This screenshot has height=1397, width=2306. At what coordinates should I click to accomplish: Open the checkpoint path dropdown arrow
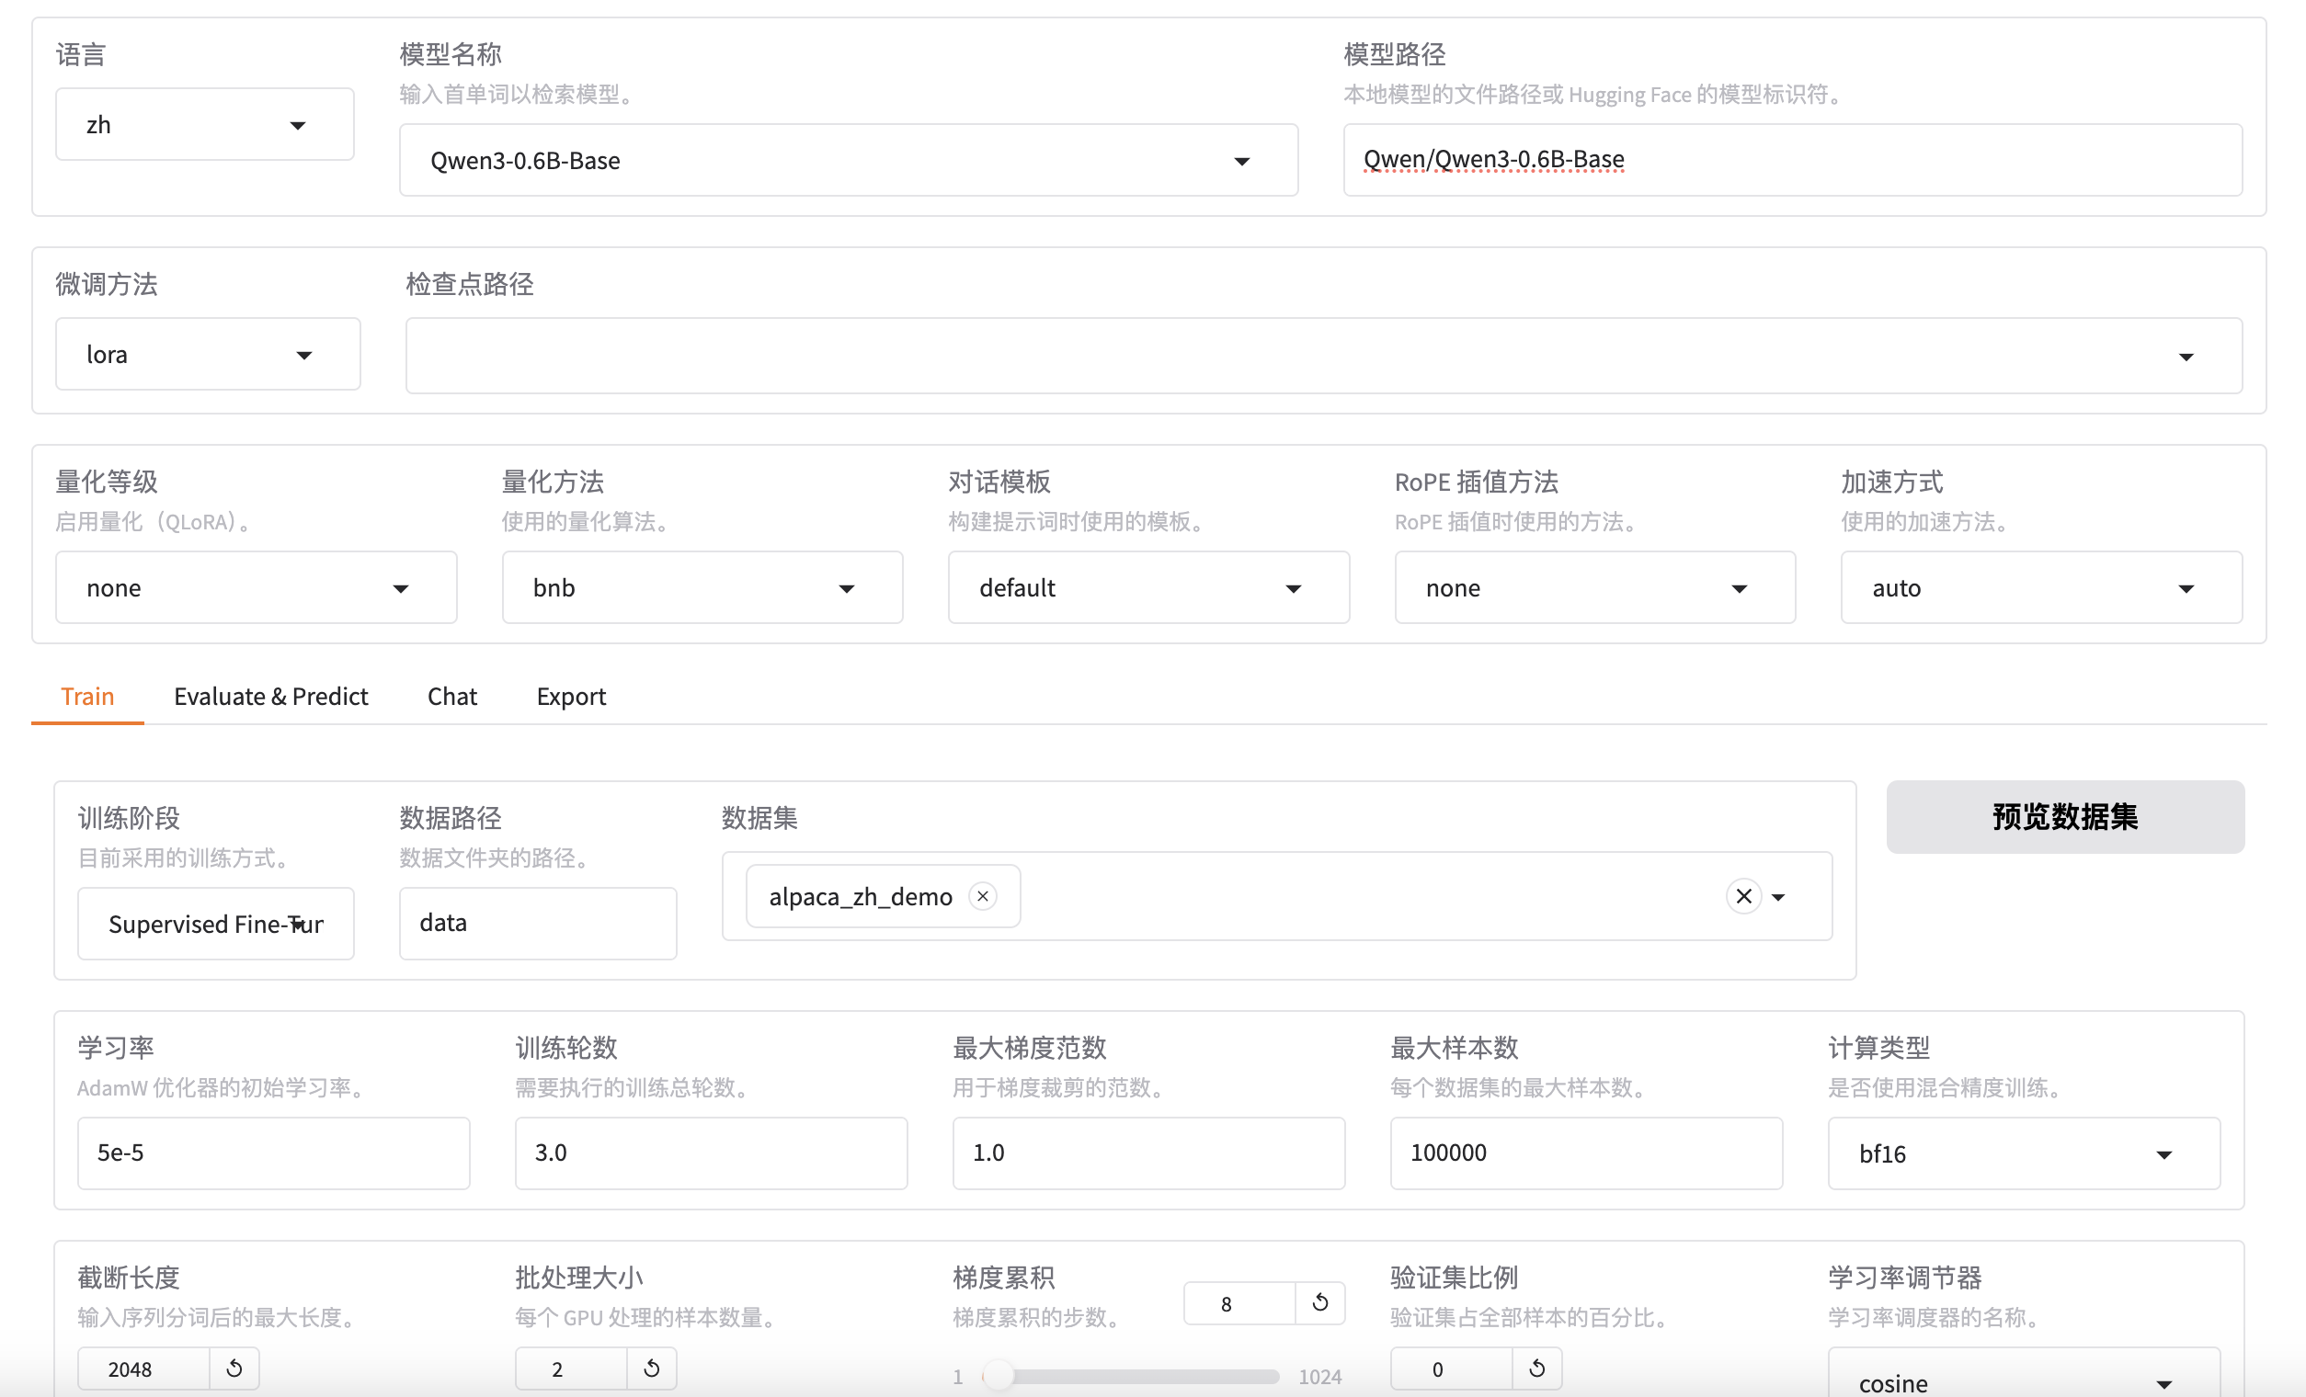tap(2186, 357)
